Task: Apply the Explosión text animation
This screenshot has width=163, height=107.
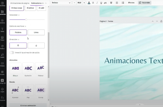Action: pos(28,68)
